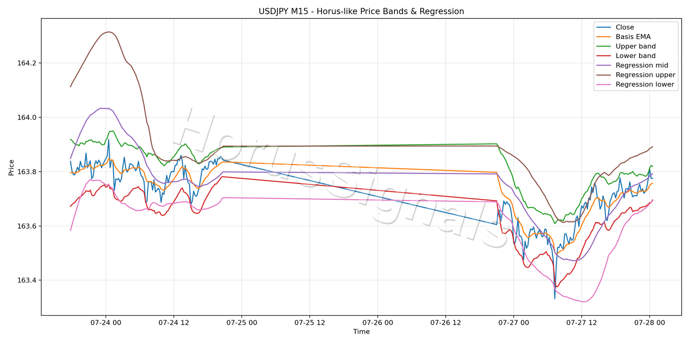The width and height of the screenshot is (689, 344).
Task: Click the Regression lower trough near 07-27 12
Action: coord(583,302)
